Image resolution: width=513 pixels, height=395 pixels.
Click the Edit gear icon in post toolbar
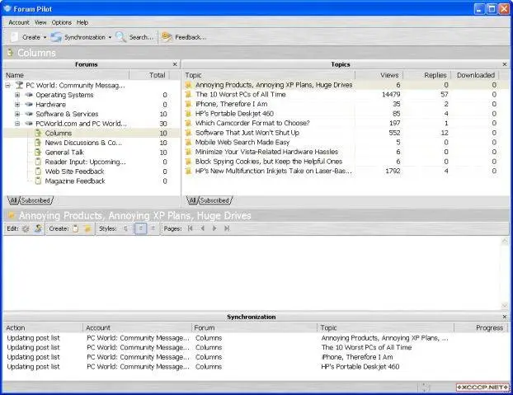click(x=26, y=228)
